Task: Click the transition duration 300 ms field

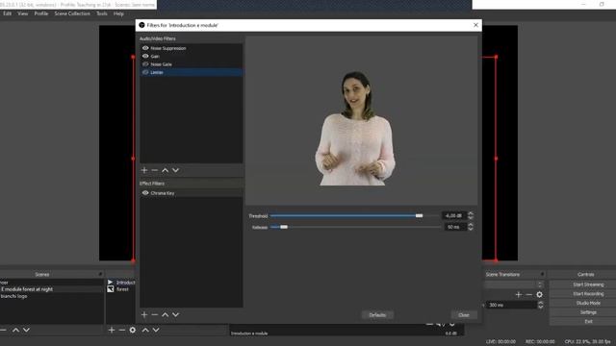Action: point(511,305)
